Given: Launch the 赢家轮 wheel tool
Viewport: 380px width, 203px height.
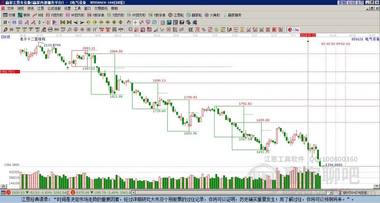Looking at the screenshot, I should point(194,15).
